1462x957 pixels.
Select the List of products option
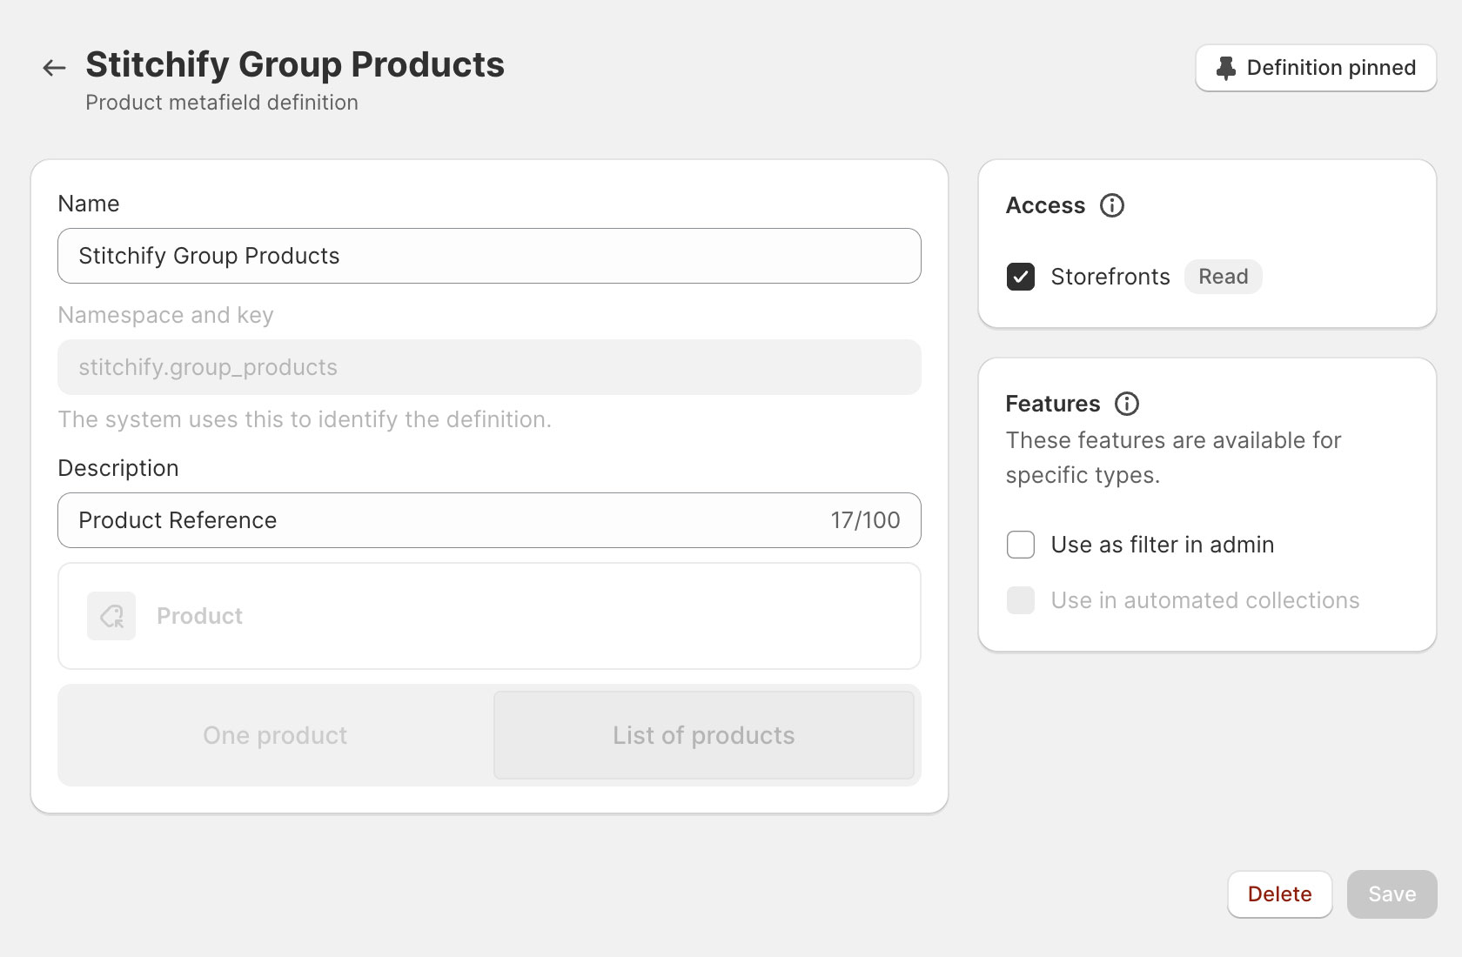click(x=704, y=735)
